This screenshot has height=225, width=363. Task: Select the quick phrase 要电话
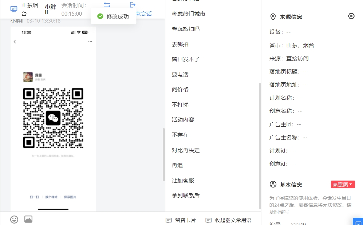click(x=180, y=75)
